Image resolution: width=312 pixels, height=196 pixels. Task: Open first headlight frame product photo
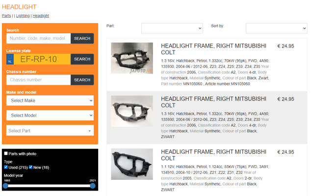pos(131,58)
